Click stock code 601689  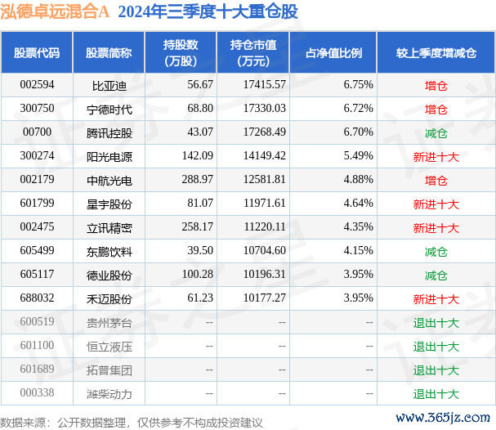point(37,370)
